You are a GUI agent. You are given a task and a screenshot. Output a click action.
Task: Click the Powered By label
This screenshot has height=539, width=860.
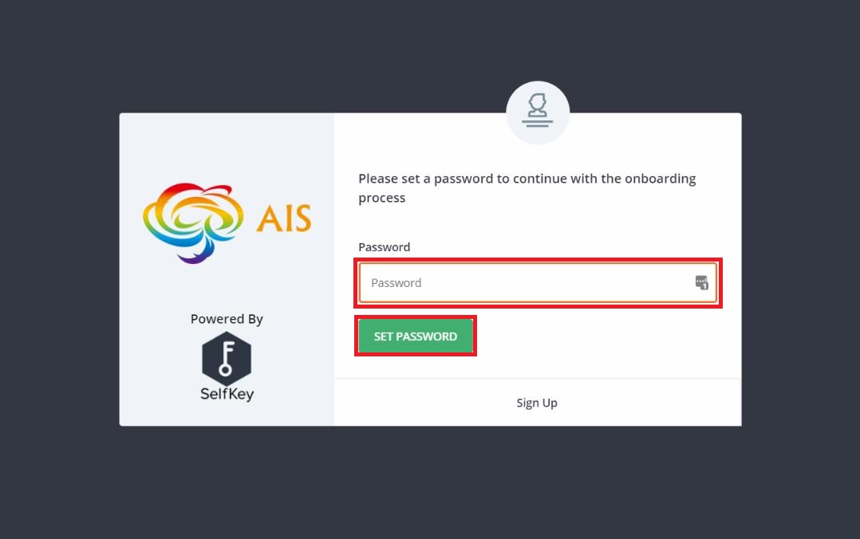(227, 319)
